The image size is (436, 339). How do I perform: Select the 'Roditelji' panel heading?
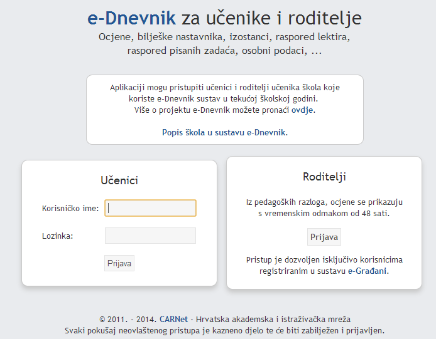pos(324,177)
